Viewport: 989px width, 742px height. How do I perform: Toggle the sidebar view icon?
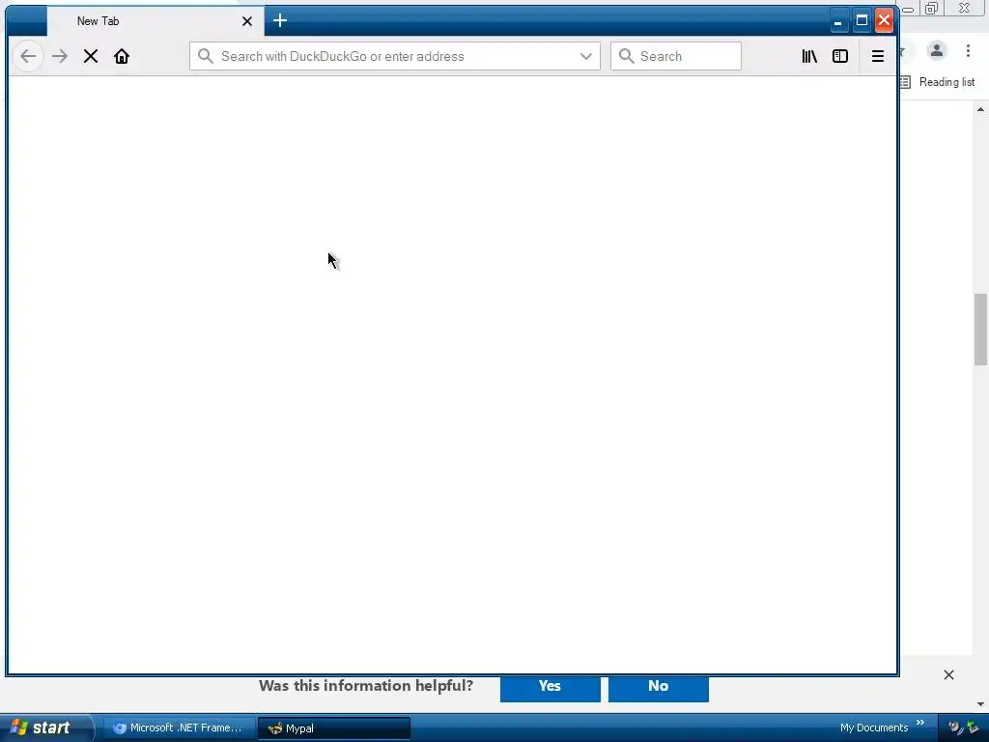point(840,56)
